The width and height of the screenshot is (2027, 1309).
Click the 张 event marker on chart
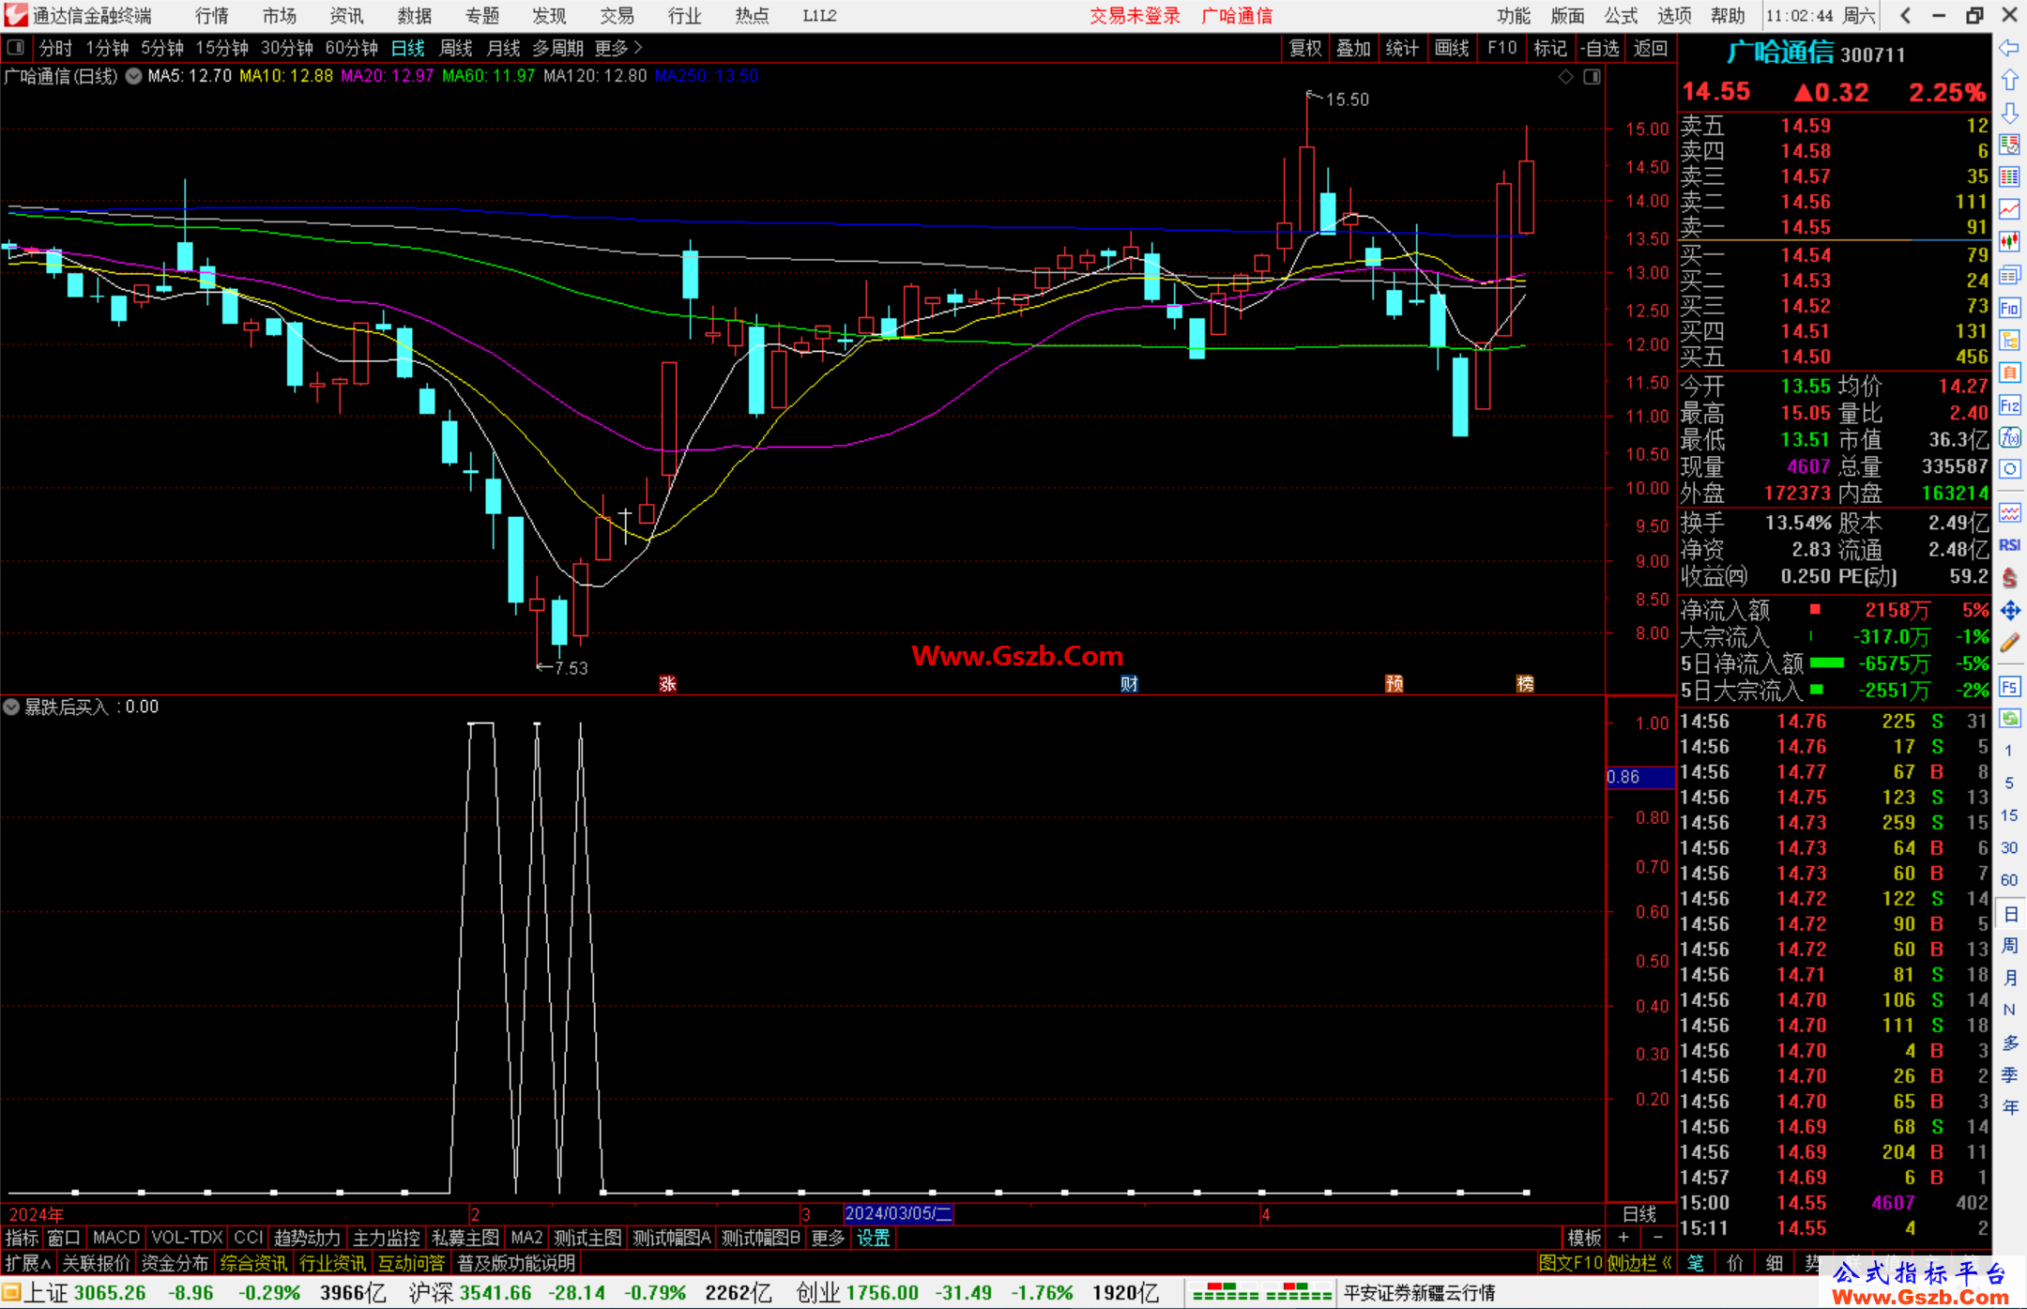click(667, 683)
